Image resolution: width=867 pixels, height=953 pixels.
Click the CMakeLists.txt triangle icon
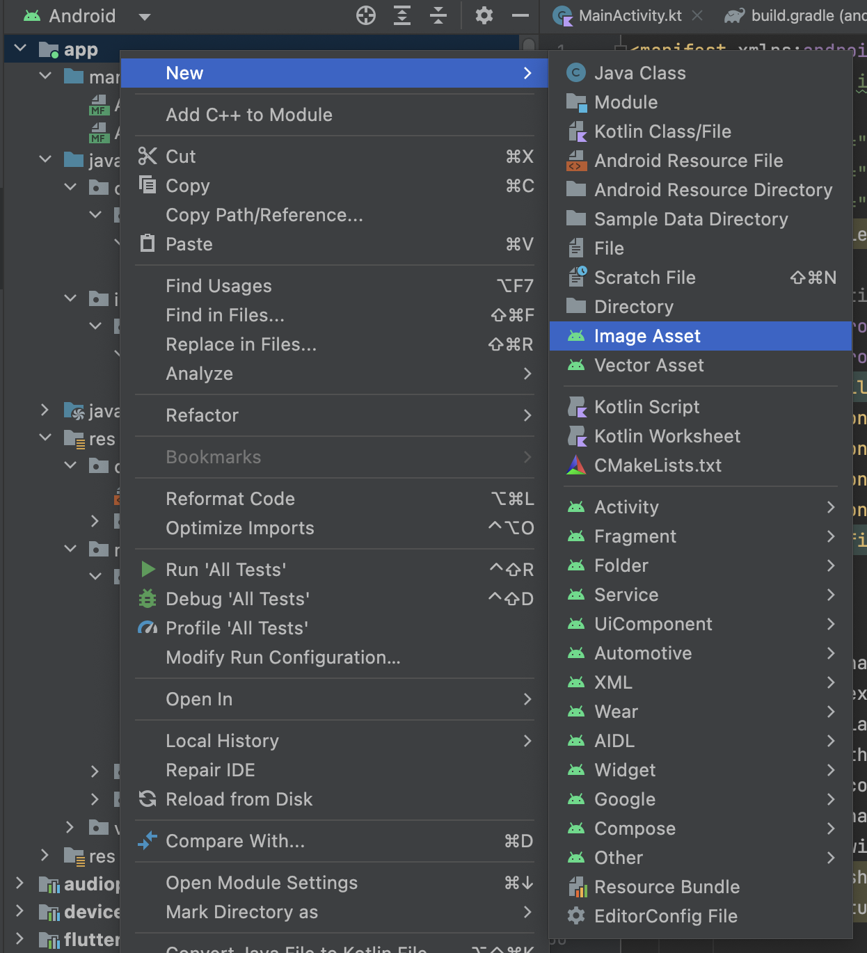point(576,465)
